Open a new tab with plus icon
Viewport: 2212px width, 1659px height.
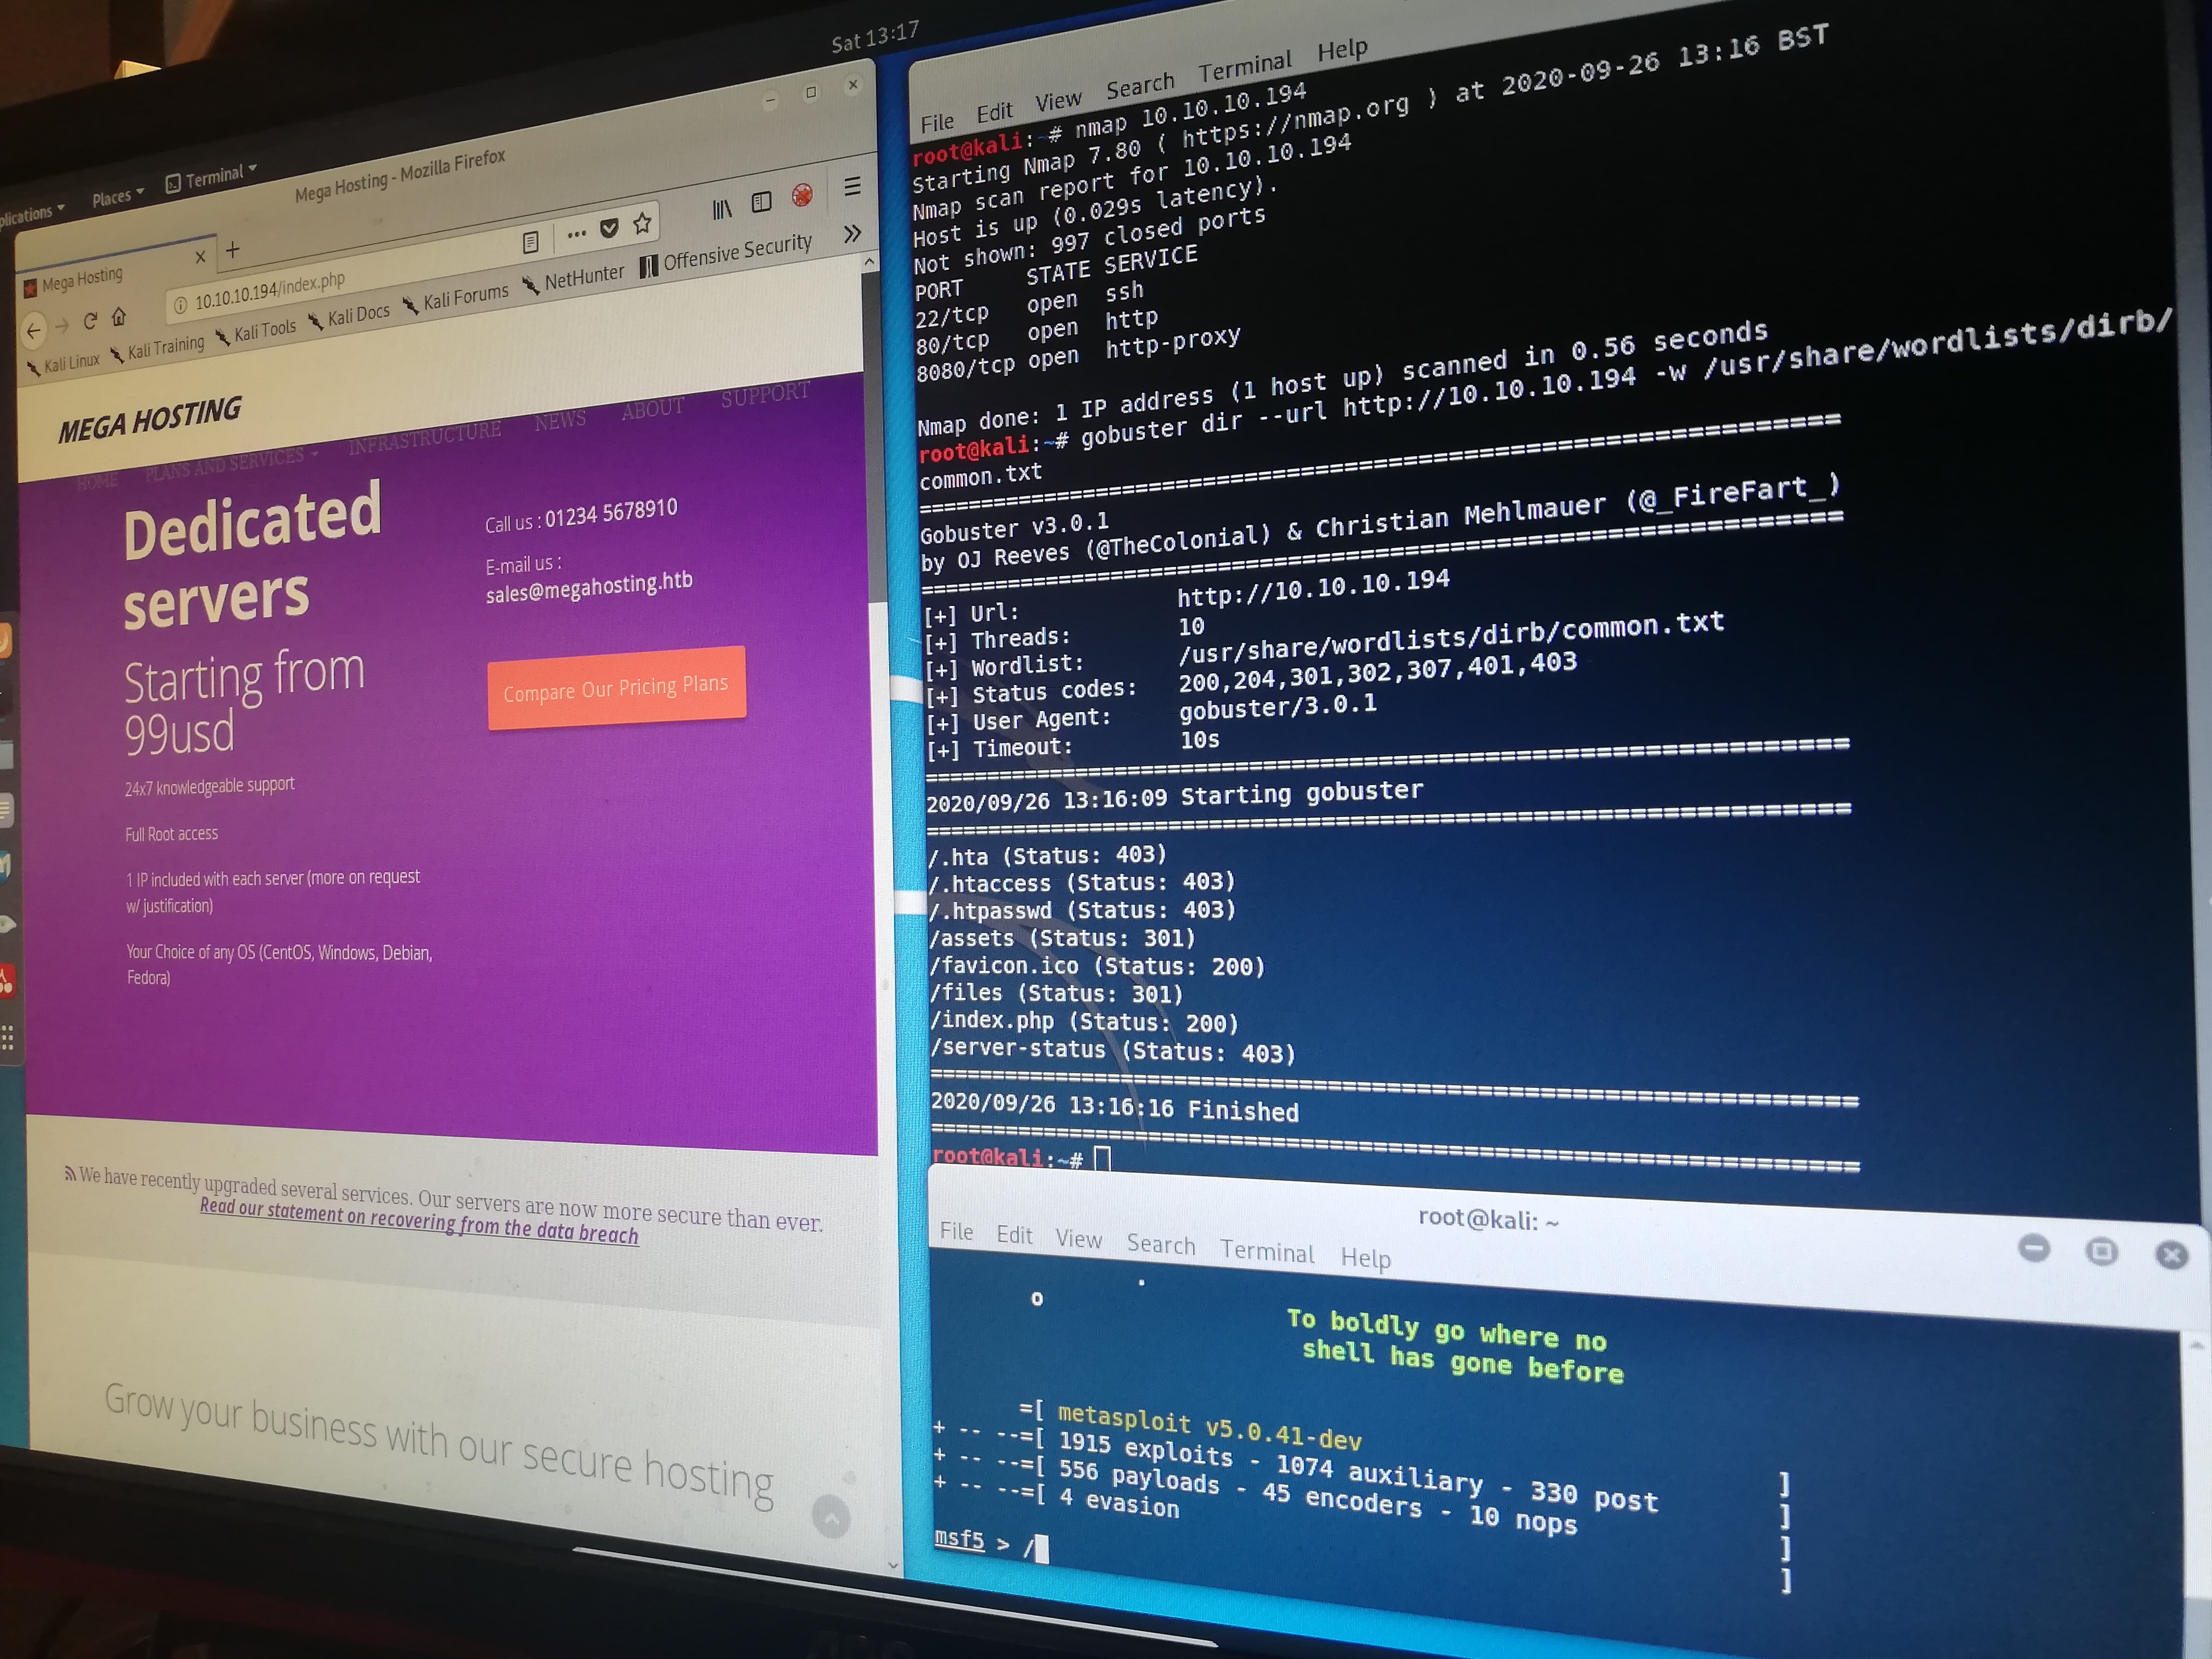pyautogui.click(x=233, y=250)
